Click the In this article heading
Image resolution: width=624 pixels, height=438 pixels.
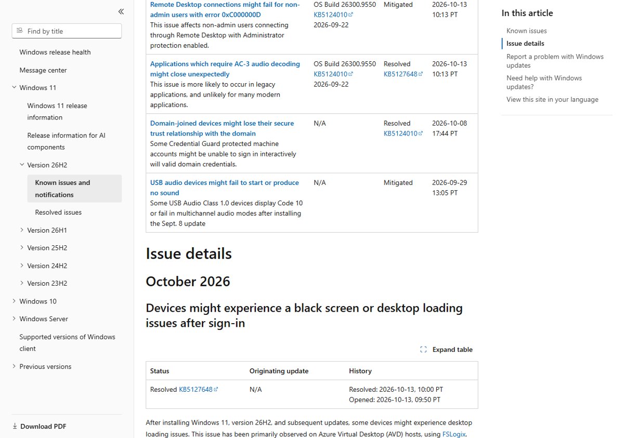527,13
